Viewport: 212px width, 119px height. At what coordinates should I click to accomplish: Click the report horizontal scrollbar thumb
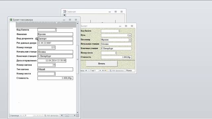click(x=67, y=115)
